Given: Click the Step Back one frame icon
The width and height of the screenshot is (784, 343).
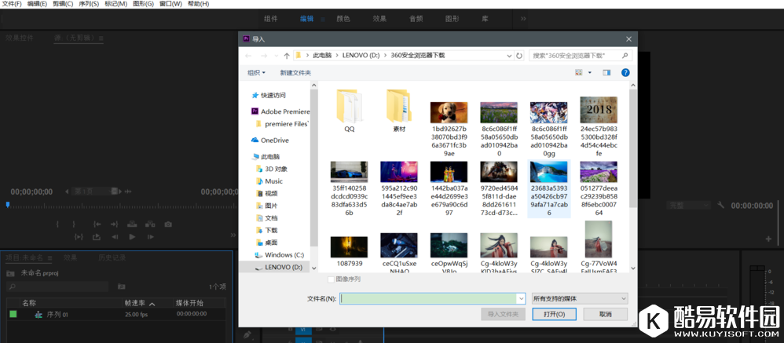Looking at the screenshot, I should [x=115, y=237].
